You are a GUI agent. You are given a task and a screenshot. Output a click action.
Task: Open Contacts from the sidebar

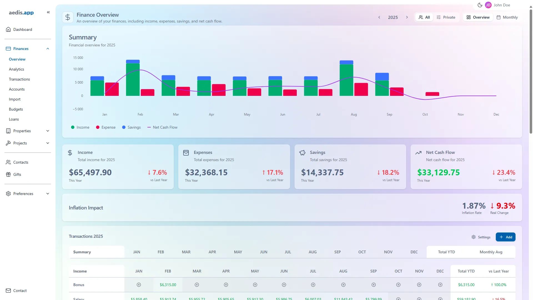tap(21, 162)
